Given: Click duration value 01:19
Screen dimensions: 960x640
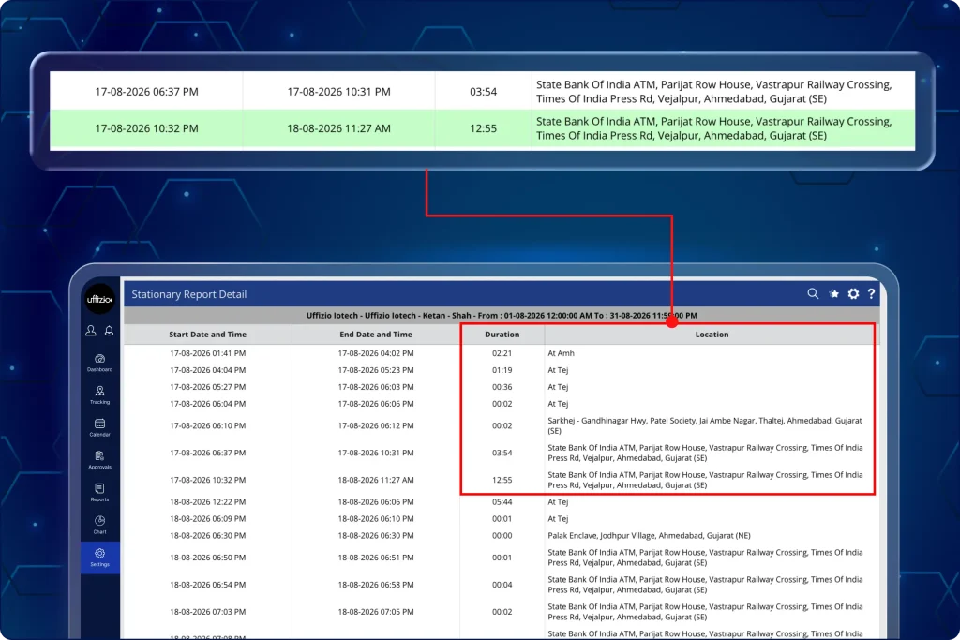Looking at the screenshot, I should [x=502, y=370].
